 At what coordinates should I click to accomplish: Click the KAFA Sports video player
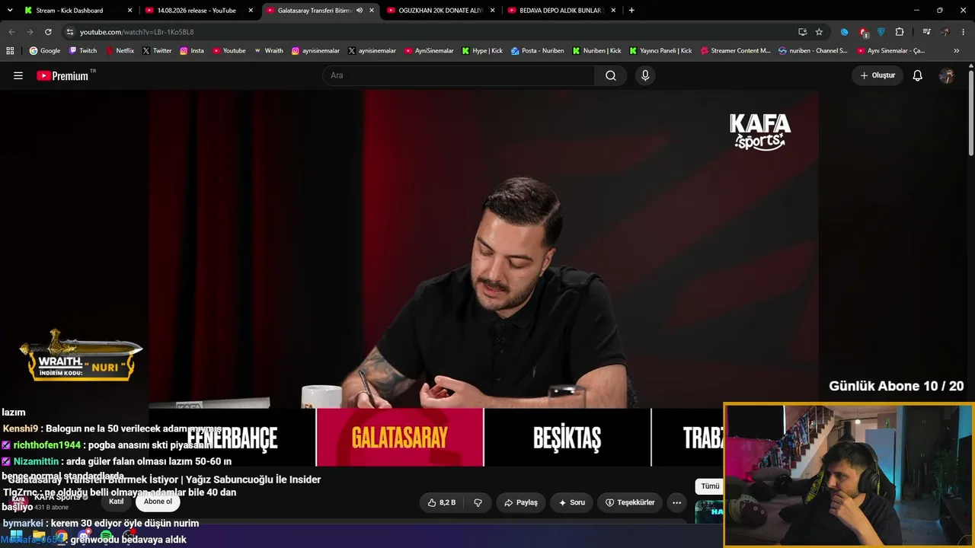[484, 278]
